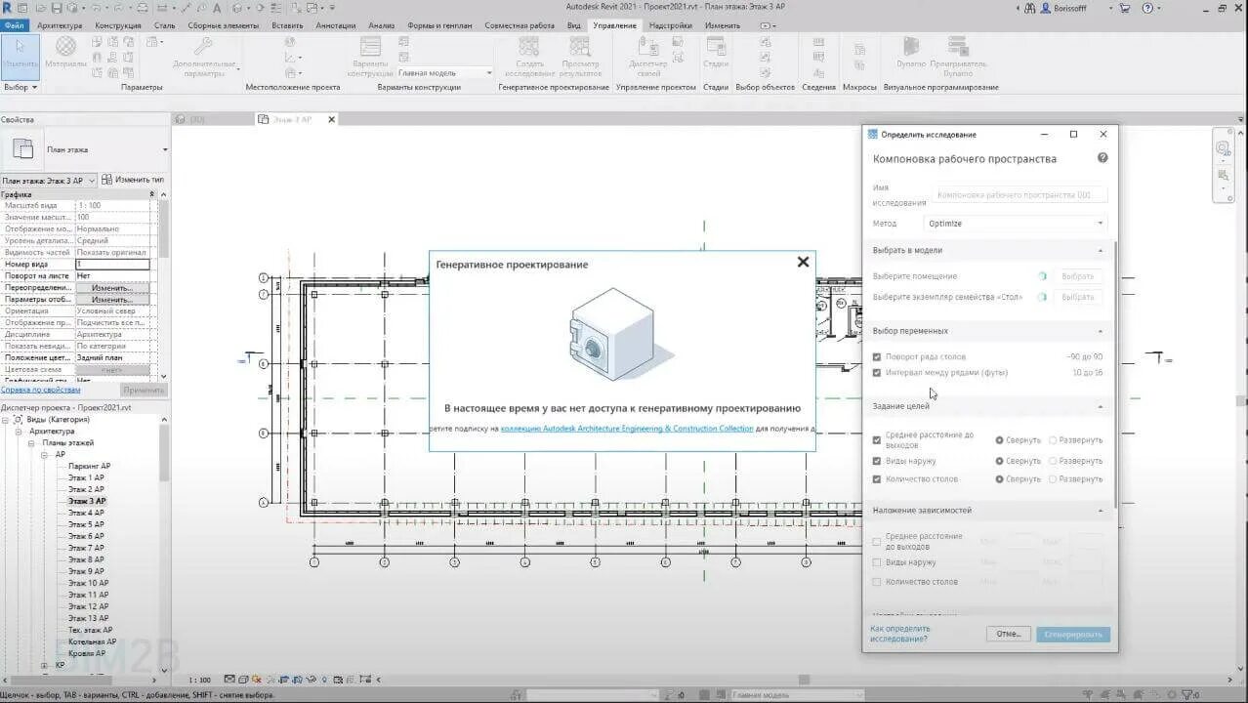The height and width of the screenshot is (703, 1248).
Task: Toggle Интервал между рядами (футы) checkbox
Action: click(x=876, y=372)
